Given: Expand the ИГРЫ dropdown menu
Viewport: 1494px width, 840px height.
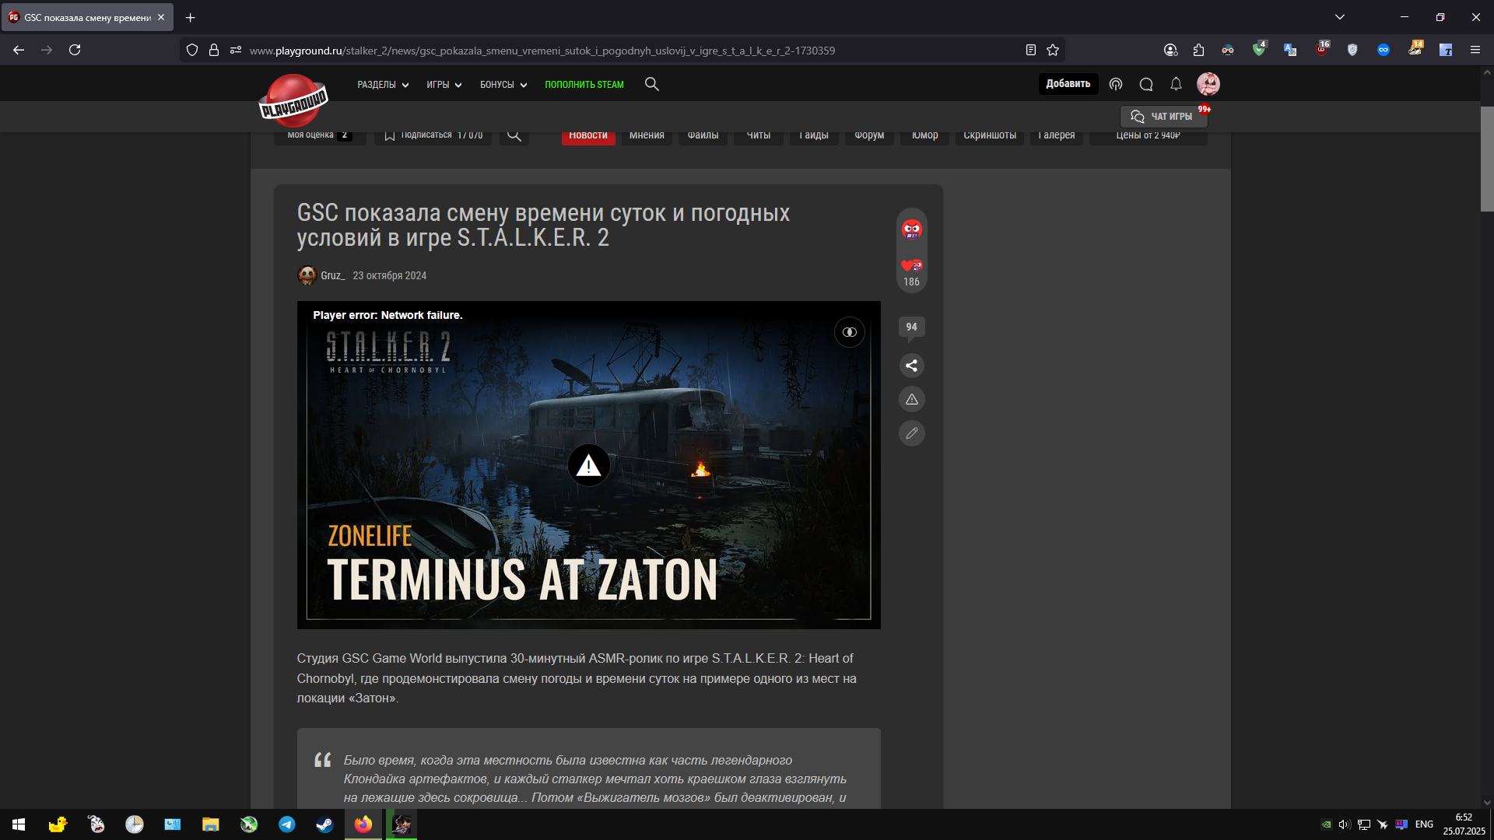Looking at the screenshot, I should click(x=444, y=85).
